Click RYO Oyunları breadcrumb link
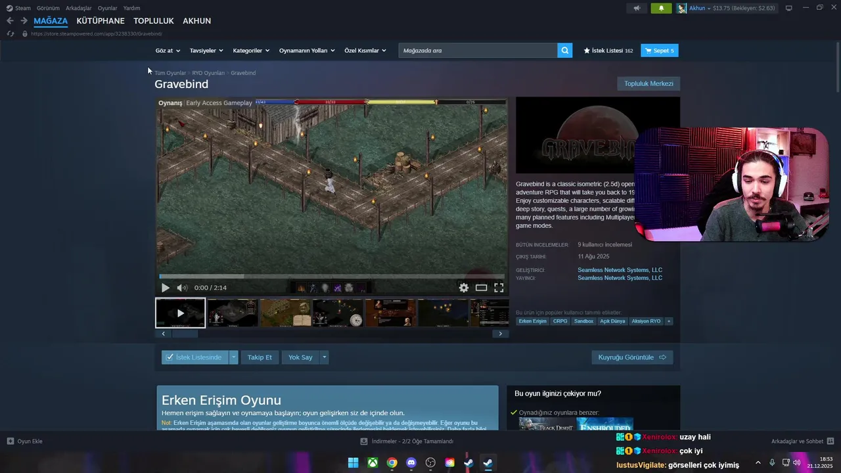The image size is (841, 473). point(208,73)
